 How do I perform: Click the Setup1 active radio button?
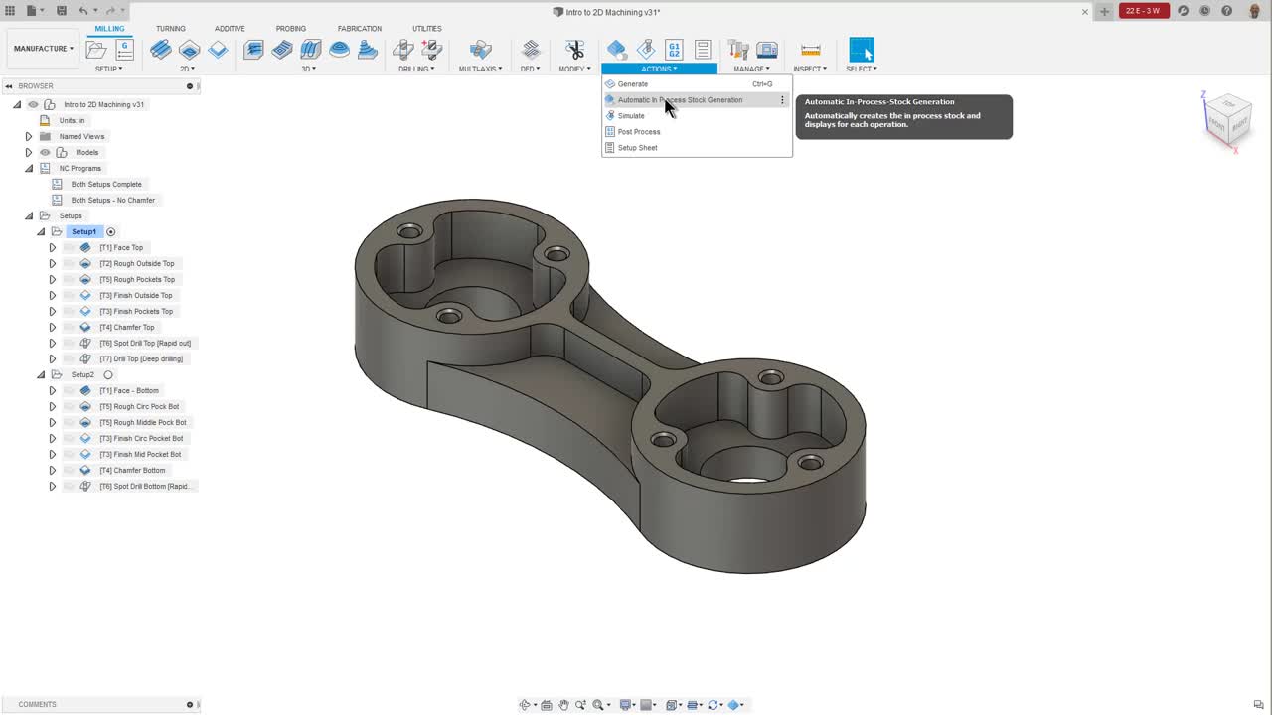point(111,231)
